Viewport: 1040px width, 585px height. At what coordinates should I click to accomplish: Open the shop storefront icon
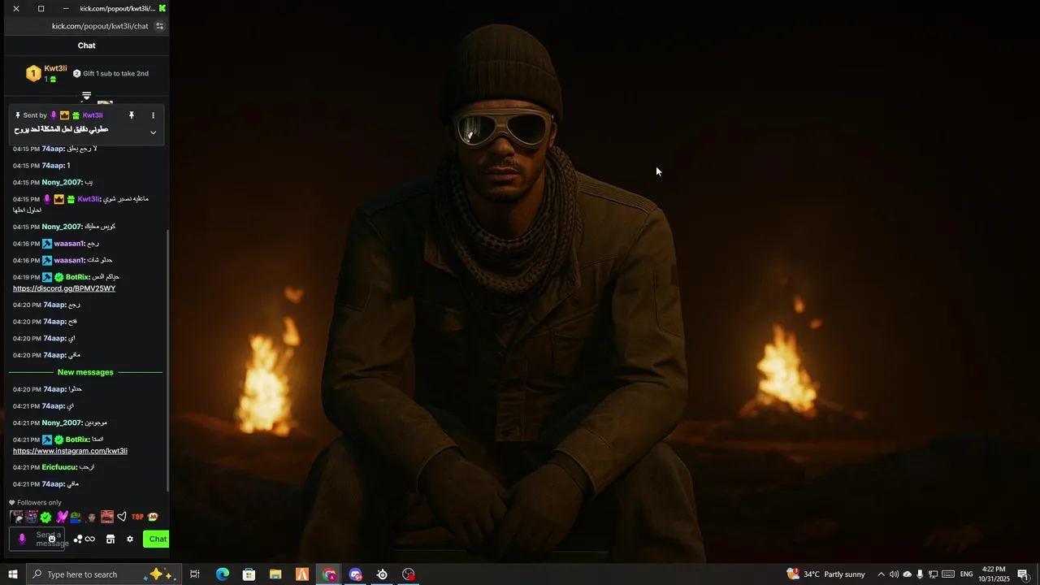coord(110,539)
